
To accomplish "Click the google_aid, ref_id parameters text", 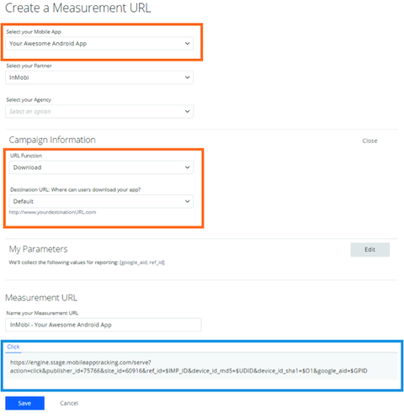I will (142, 263).
